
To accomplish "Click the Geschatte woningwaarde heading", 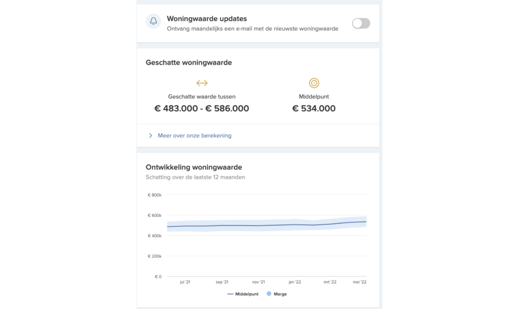I will [x=189, y=62].
